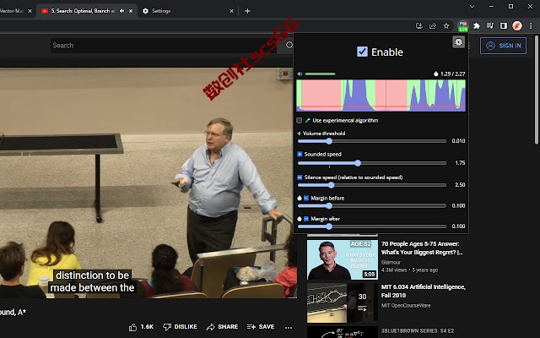The width and height of the screenshot is (540, 338).
Task: Click the 1.75 Sounded speed value
Action: point(460,163)
